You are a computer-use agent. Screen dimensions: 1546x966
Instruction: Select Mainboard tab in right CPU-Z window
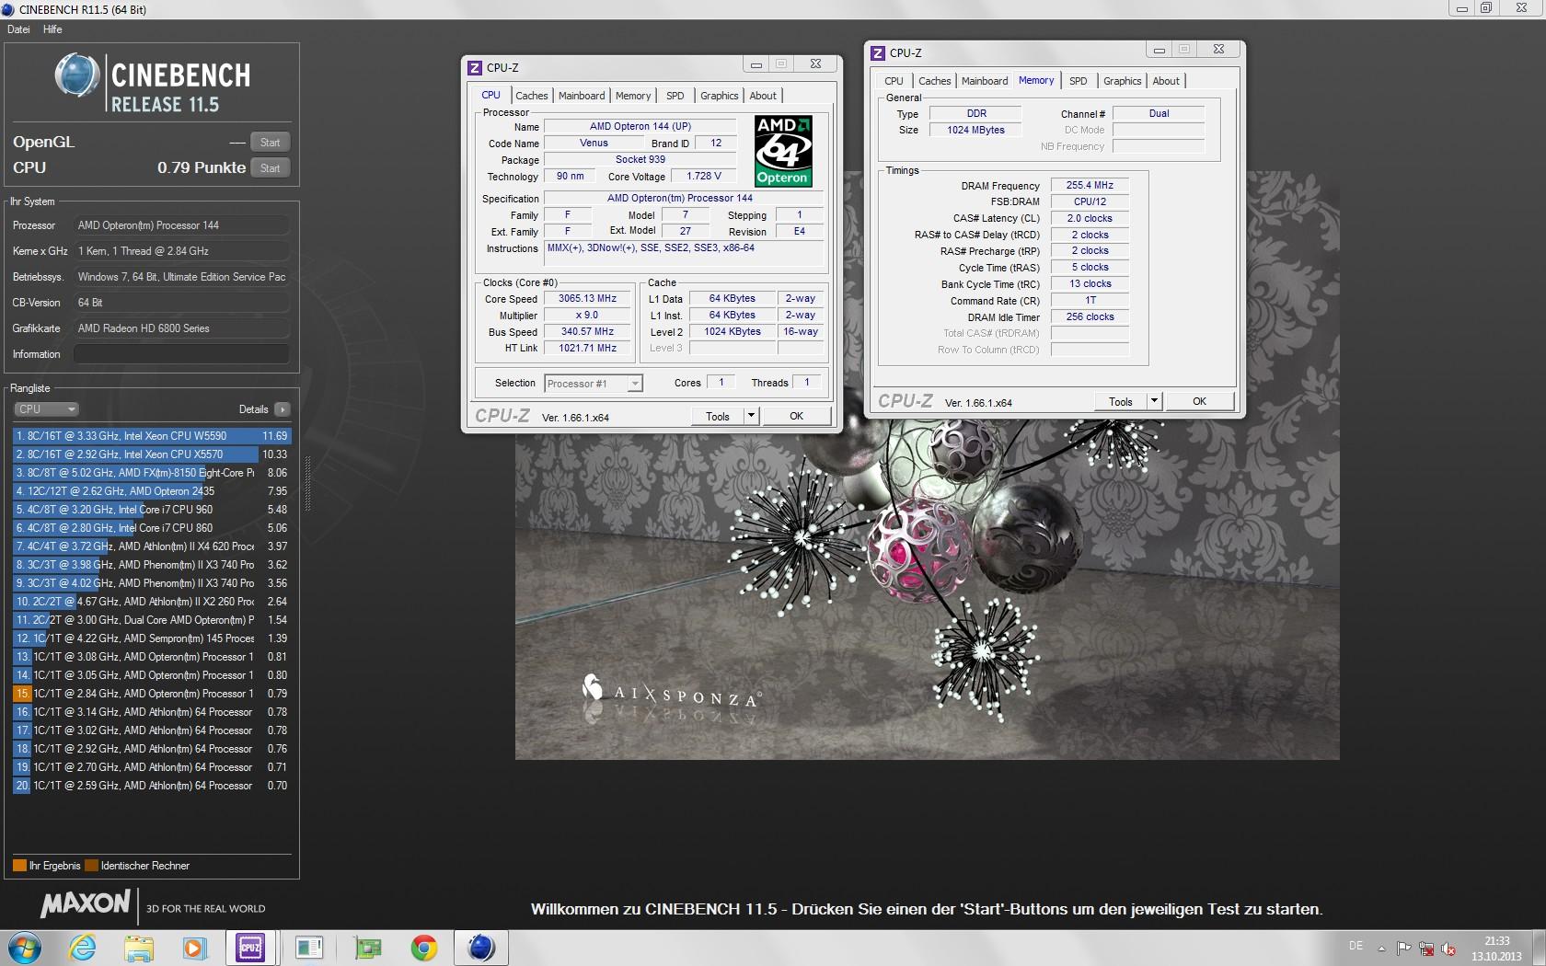(985, 81)
